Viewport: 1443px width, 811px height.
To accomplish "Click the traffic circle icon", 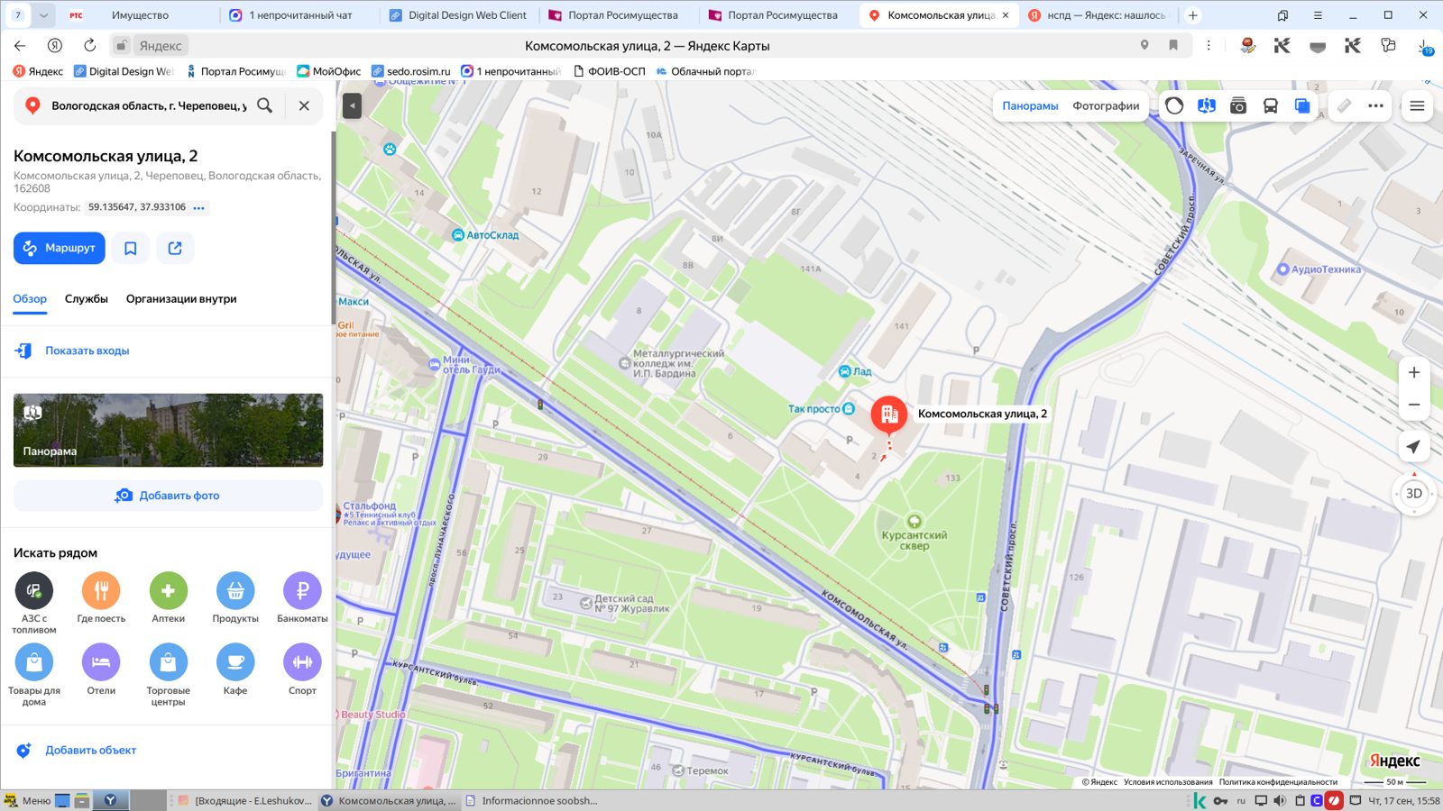I will pos(1174,105).
